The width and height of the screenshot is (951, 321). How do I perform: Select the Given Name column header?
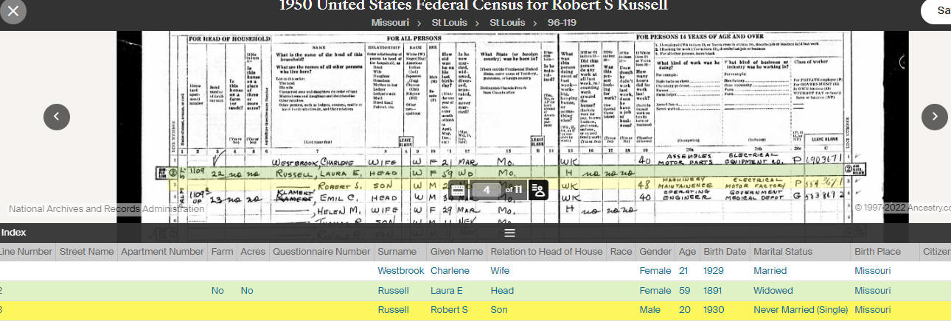(x=456, y=252)
